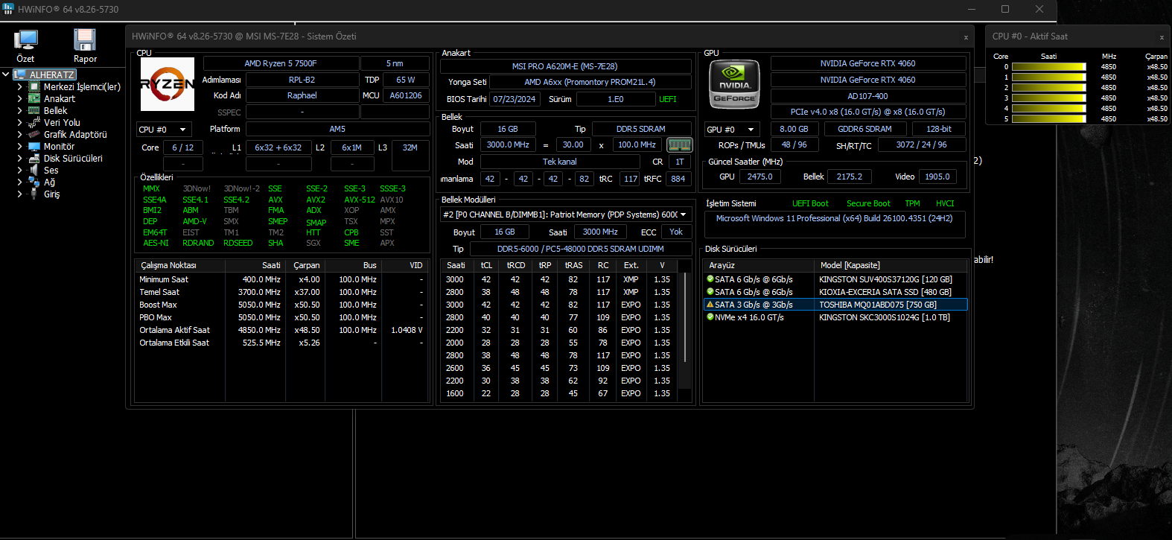The width and height of the screenshot is (1172, 540).
Task: Click the Core 0 clock bar
Action: (1048, 67)
